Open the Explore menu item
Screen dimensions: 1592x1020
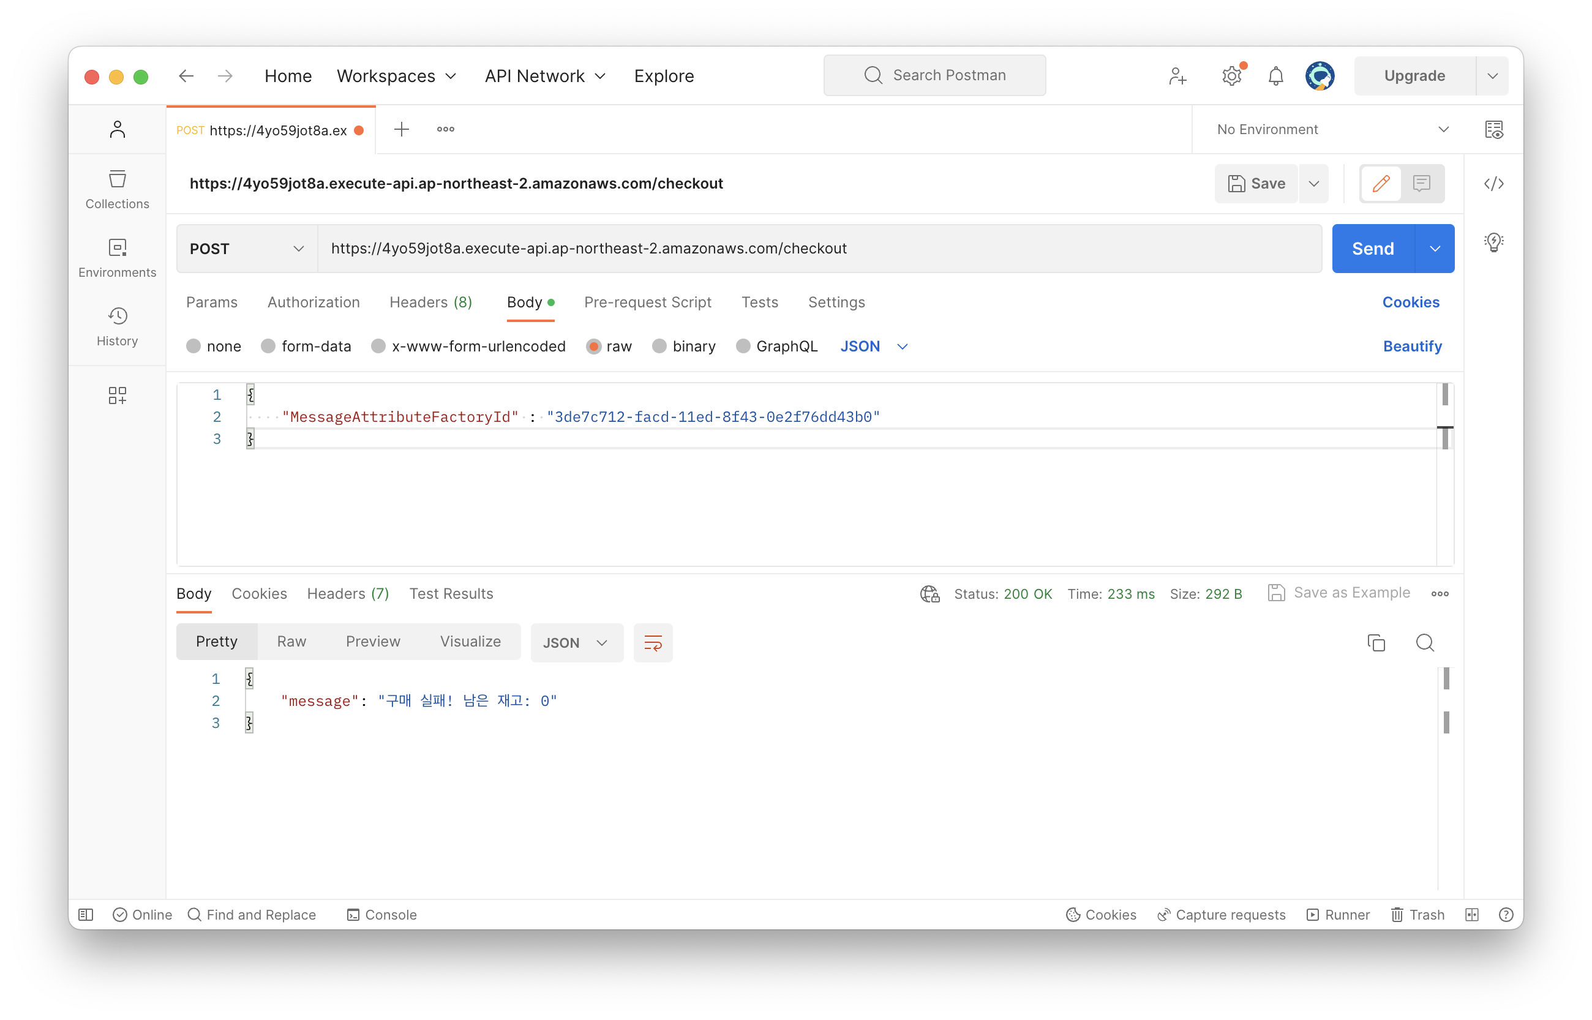click(664, 75)
